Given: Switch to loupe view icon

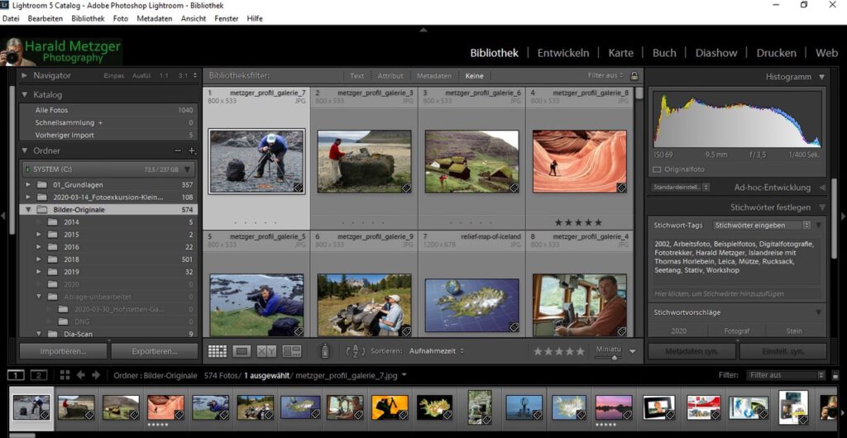Looking at the screenshot, I should coord(242,351).
